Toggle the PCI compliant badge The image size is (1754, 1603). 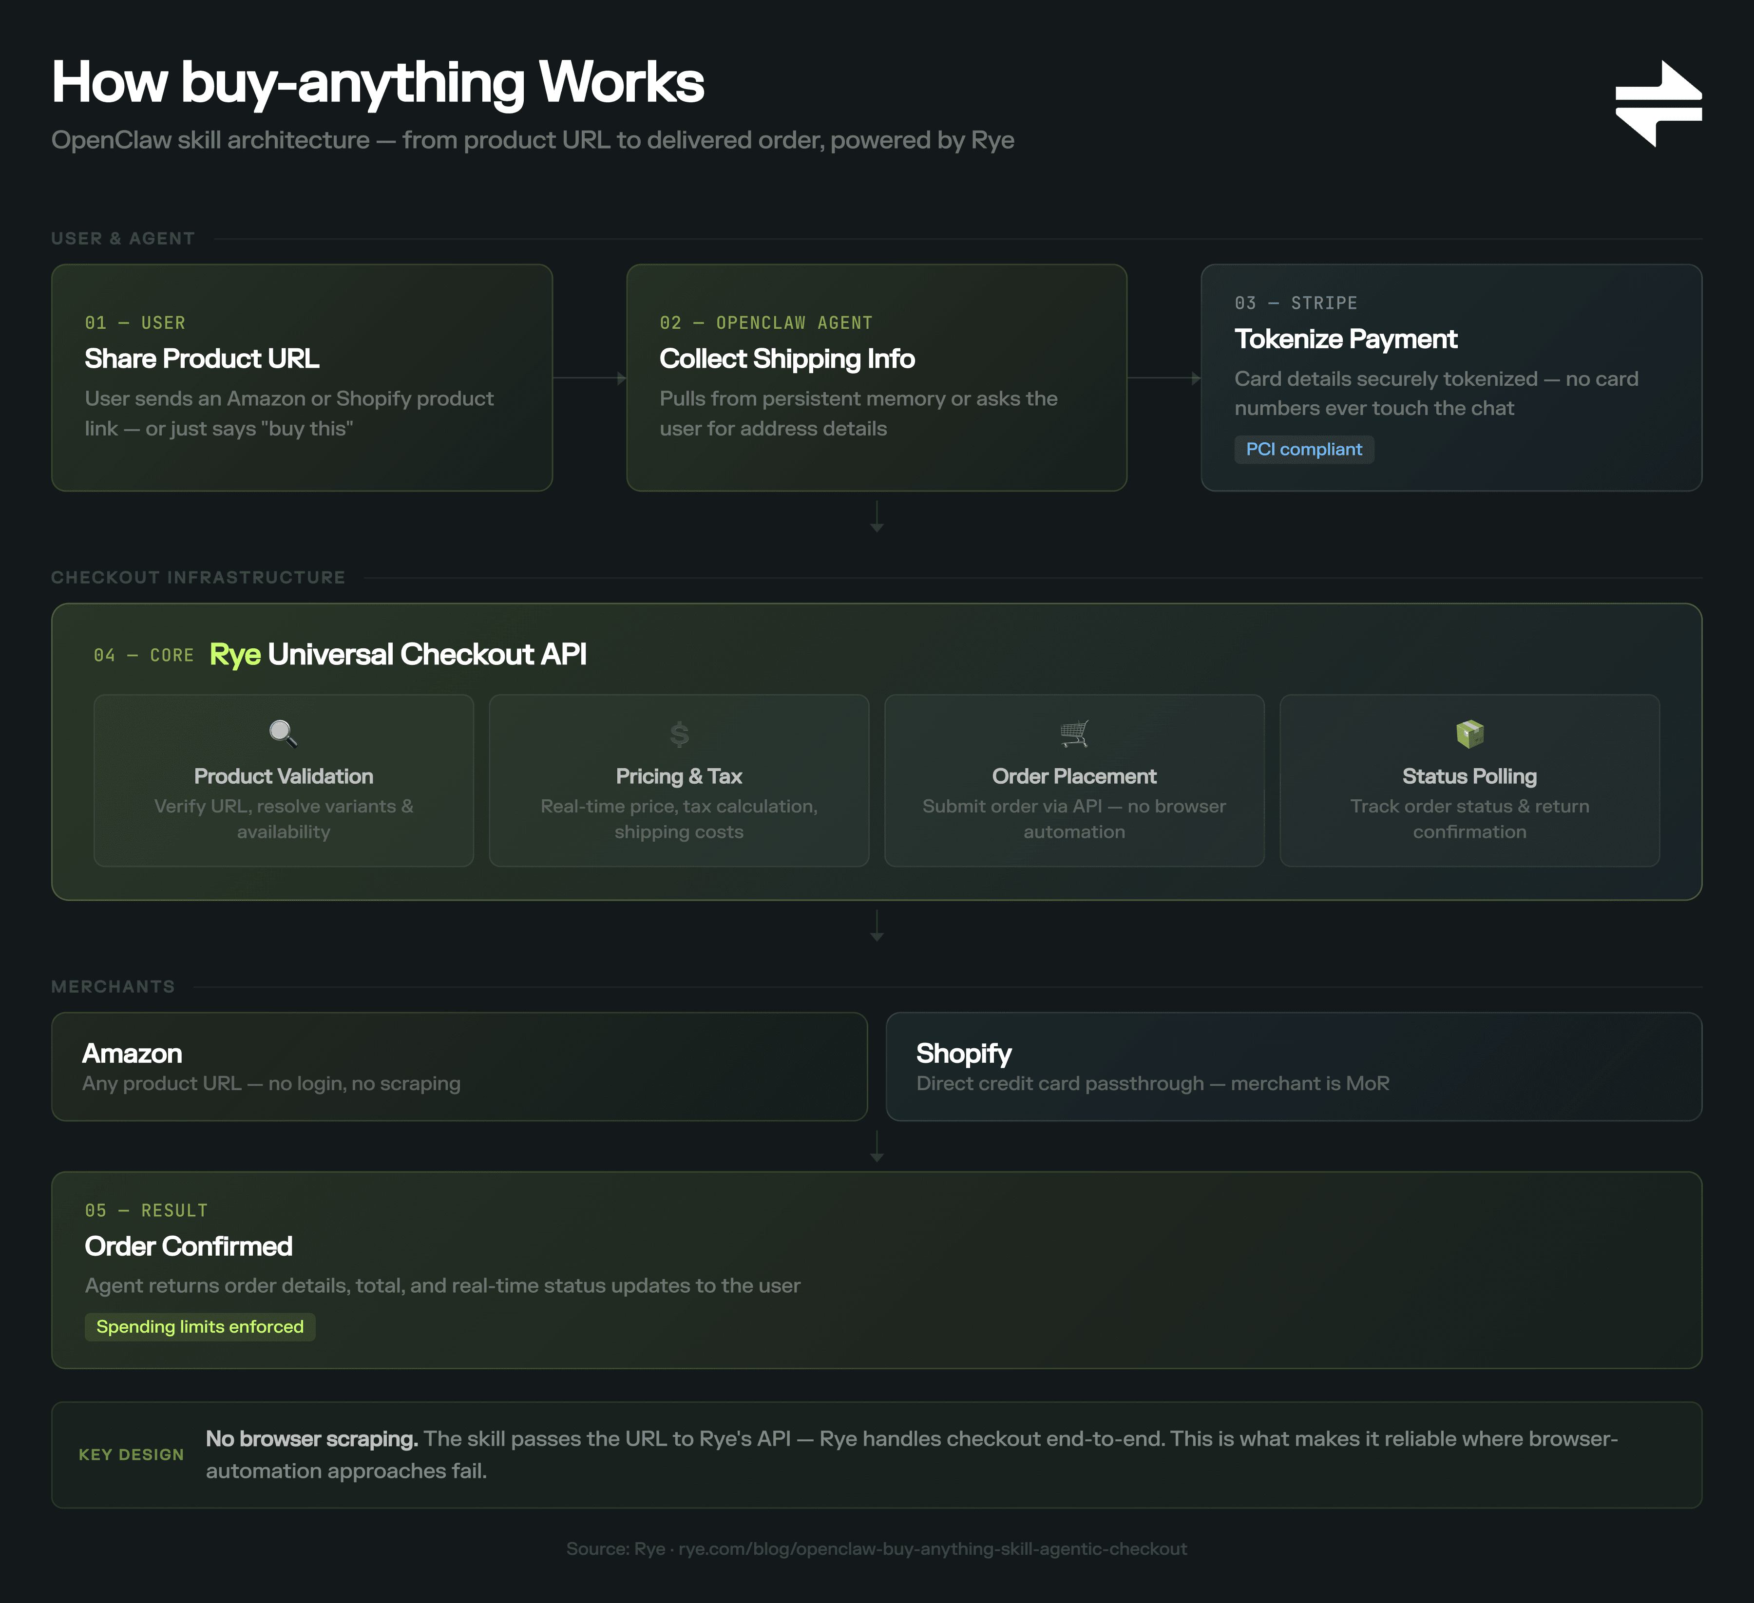click(1304, 450)
